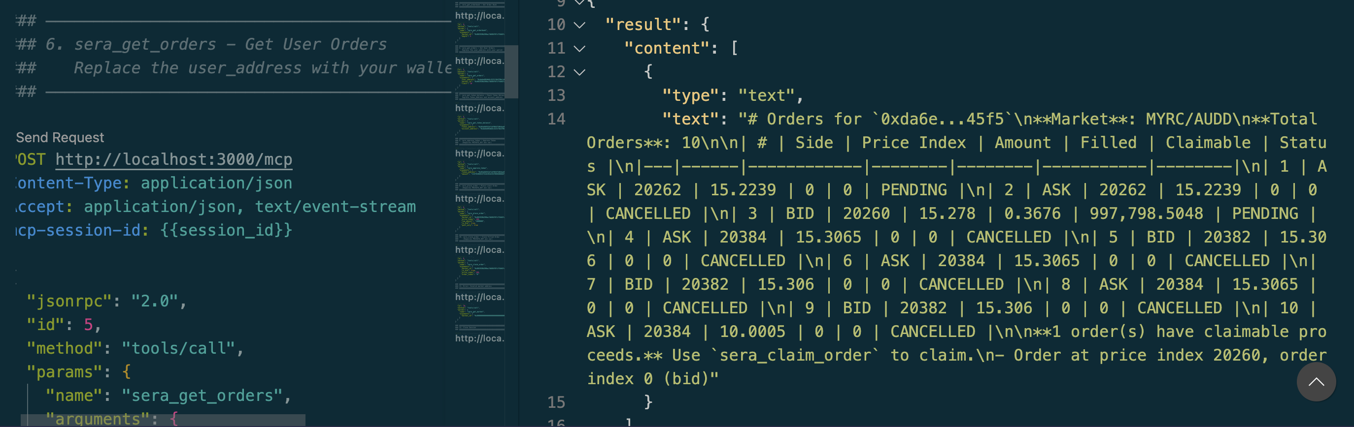Click the round scroll-to-top arrow button
Viewport: 1354px width, 427px height.
coord(1316,381)
